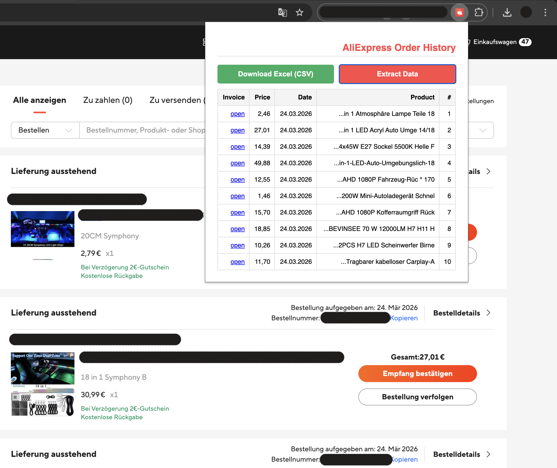
Task: Expand the filter chevron right of the search bar
Action: tap(483, 130)
